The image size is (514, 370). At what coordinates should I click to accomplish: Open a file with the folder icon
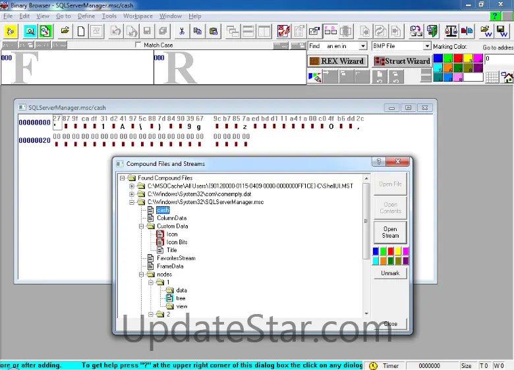65,32
